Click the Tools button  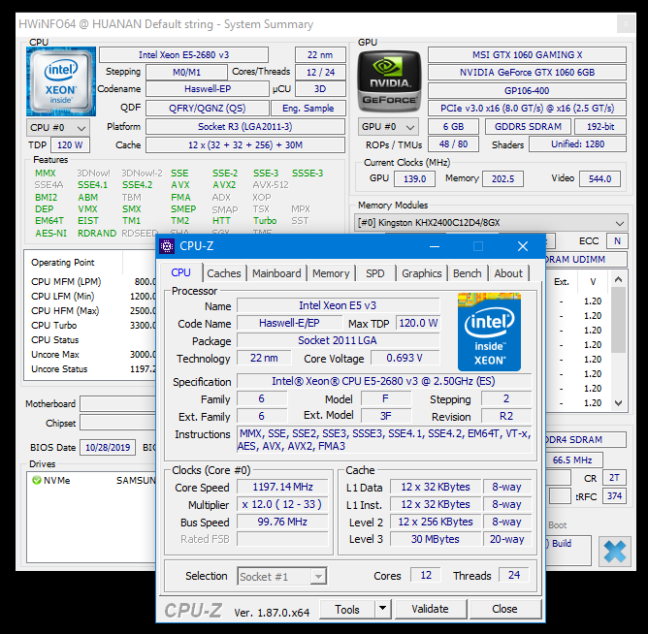[347, 609]
